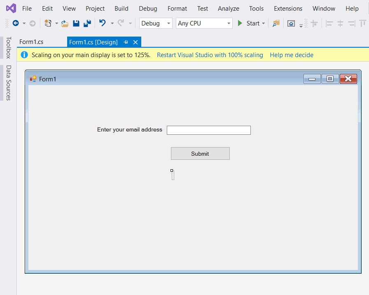
Task: Click the Navigate Forward arrow icon
Action: (x=33, y=23)
